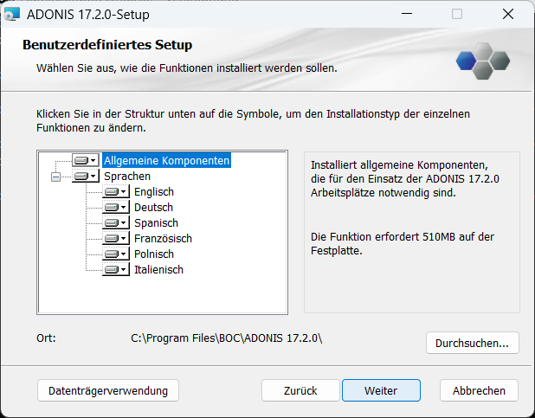Select Englisch in the language list
This screenshot has width=535, height=418.
coord(154,192)
